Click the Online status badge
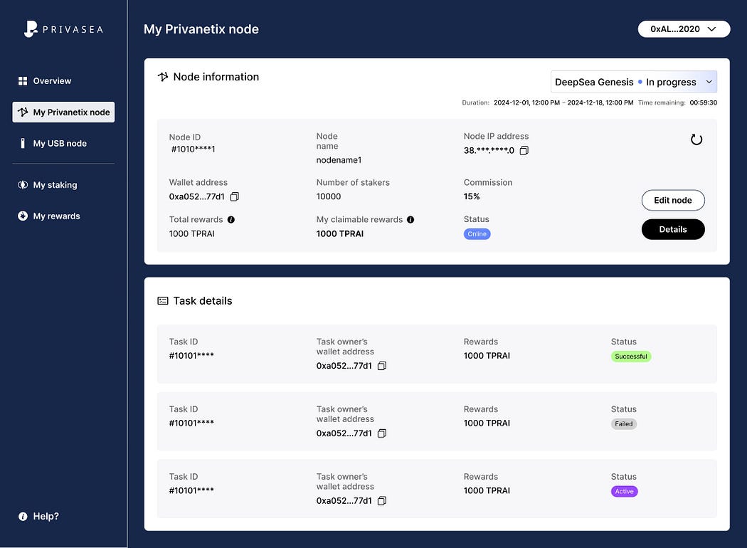The image size is (747, 548). tap(477, 234)
